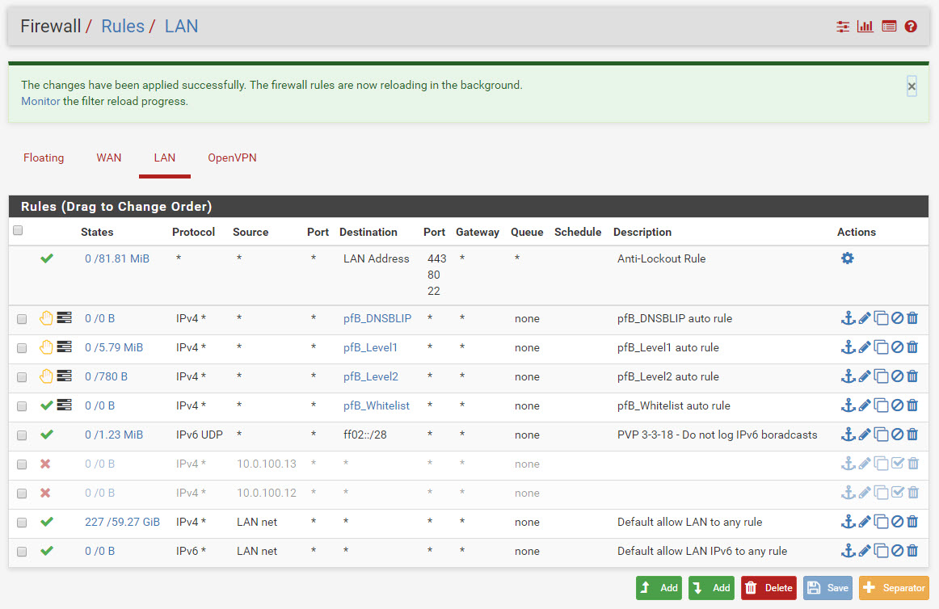The width and height of the screenshot is (939, 609).
Task: Open the help icon in header
Action: 911,27
